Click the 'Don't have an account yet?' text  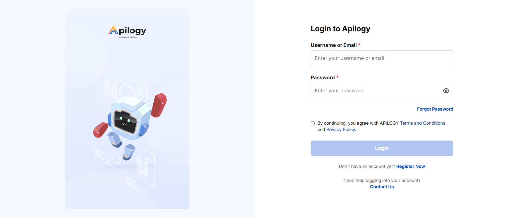pos(367,166)
